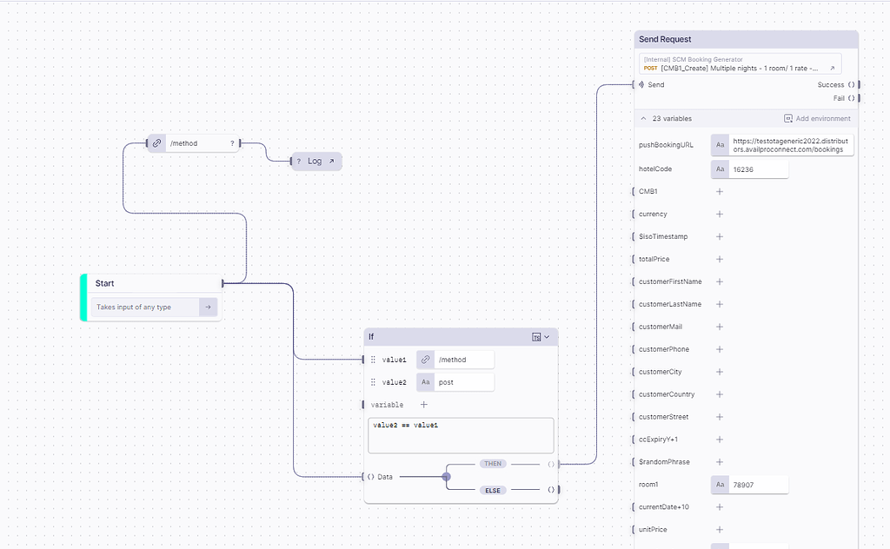Click the ELSE branch pill on If node
The height and width of the screenshot is (549, 890).
click(x=493, y=490)
